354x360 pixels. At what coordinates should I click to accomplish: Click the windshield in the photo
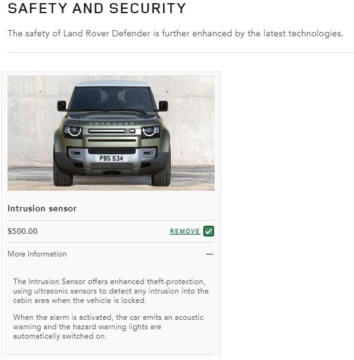click(112, 98)
